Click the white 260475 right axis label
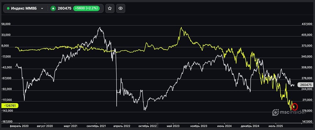The width and height of the screenshot is (315, 130). click(x=305, y=85)
